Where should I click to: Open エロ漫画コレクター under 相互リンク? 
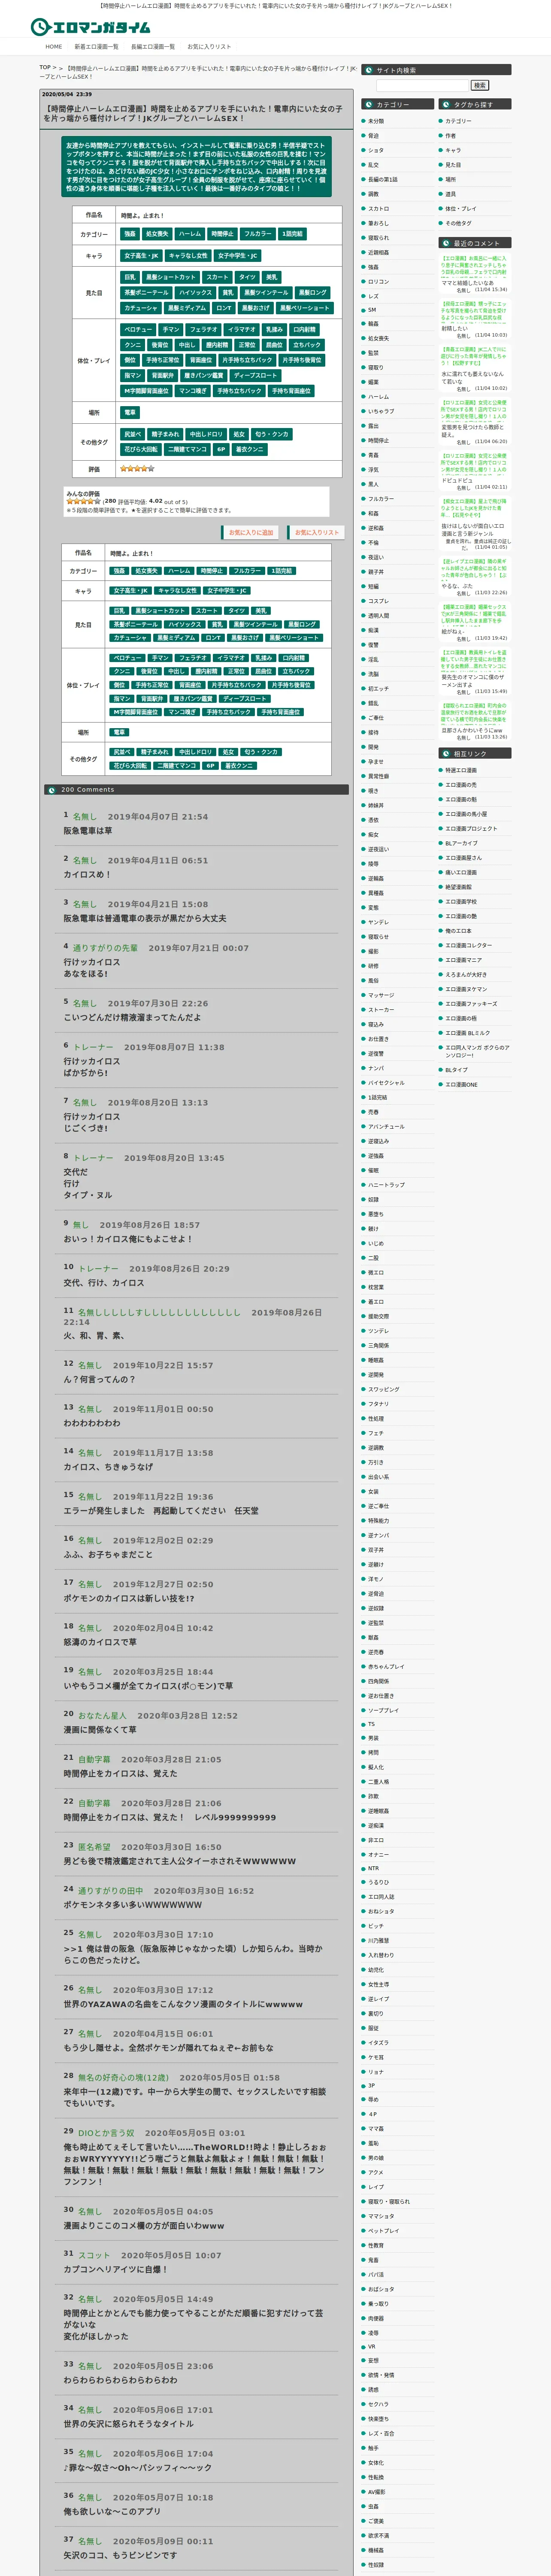tap(468, 945)
